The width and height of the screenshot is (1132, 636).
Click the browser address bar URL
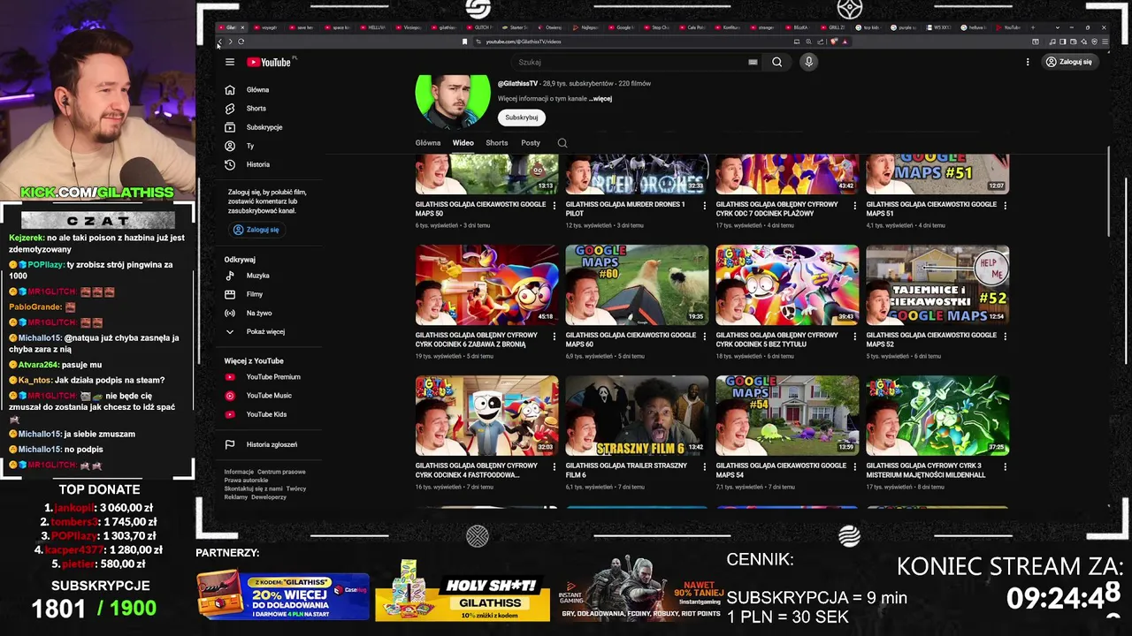tap(524, 42)
